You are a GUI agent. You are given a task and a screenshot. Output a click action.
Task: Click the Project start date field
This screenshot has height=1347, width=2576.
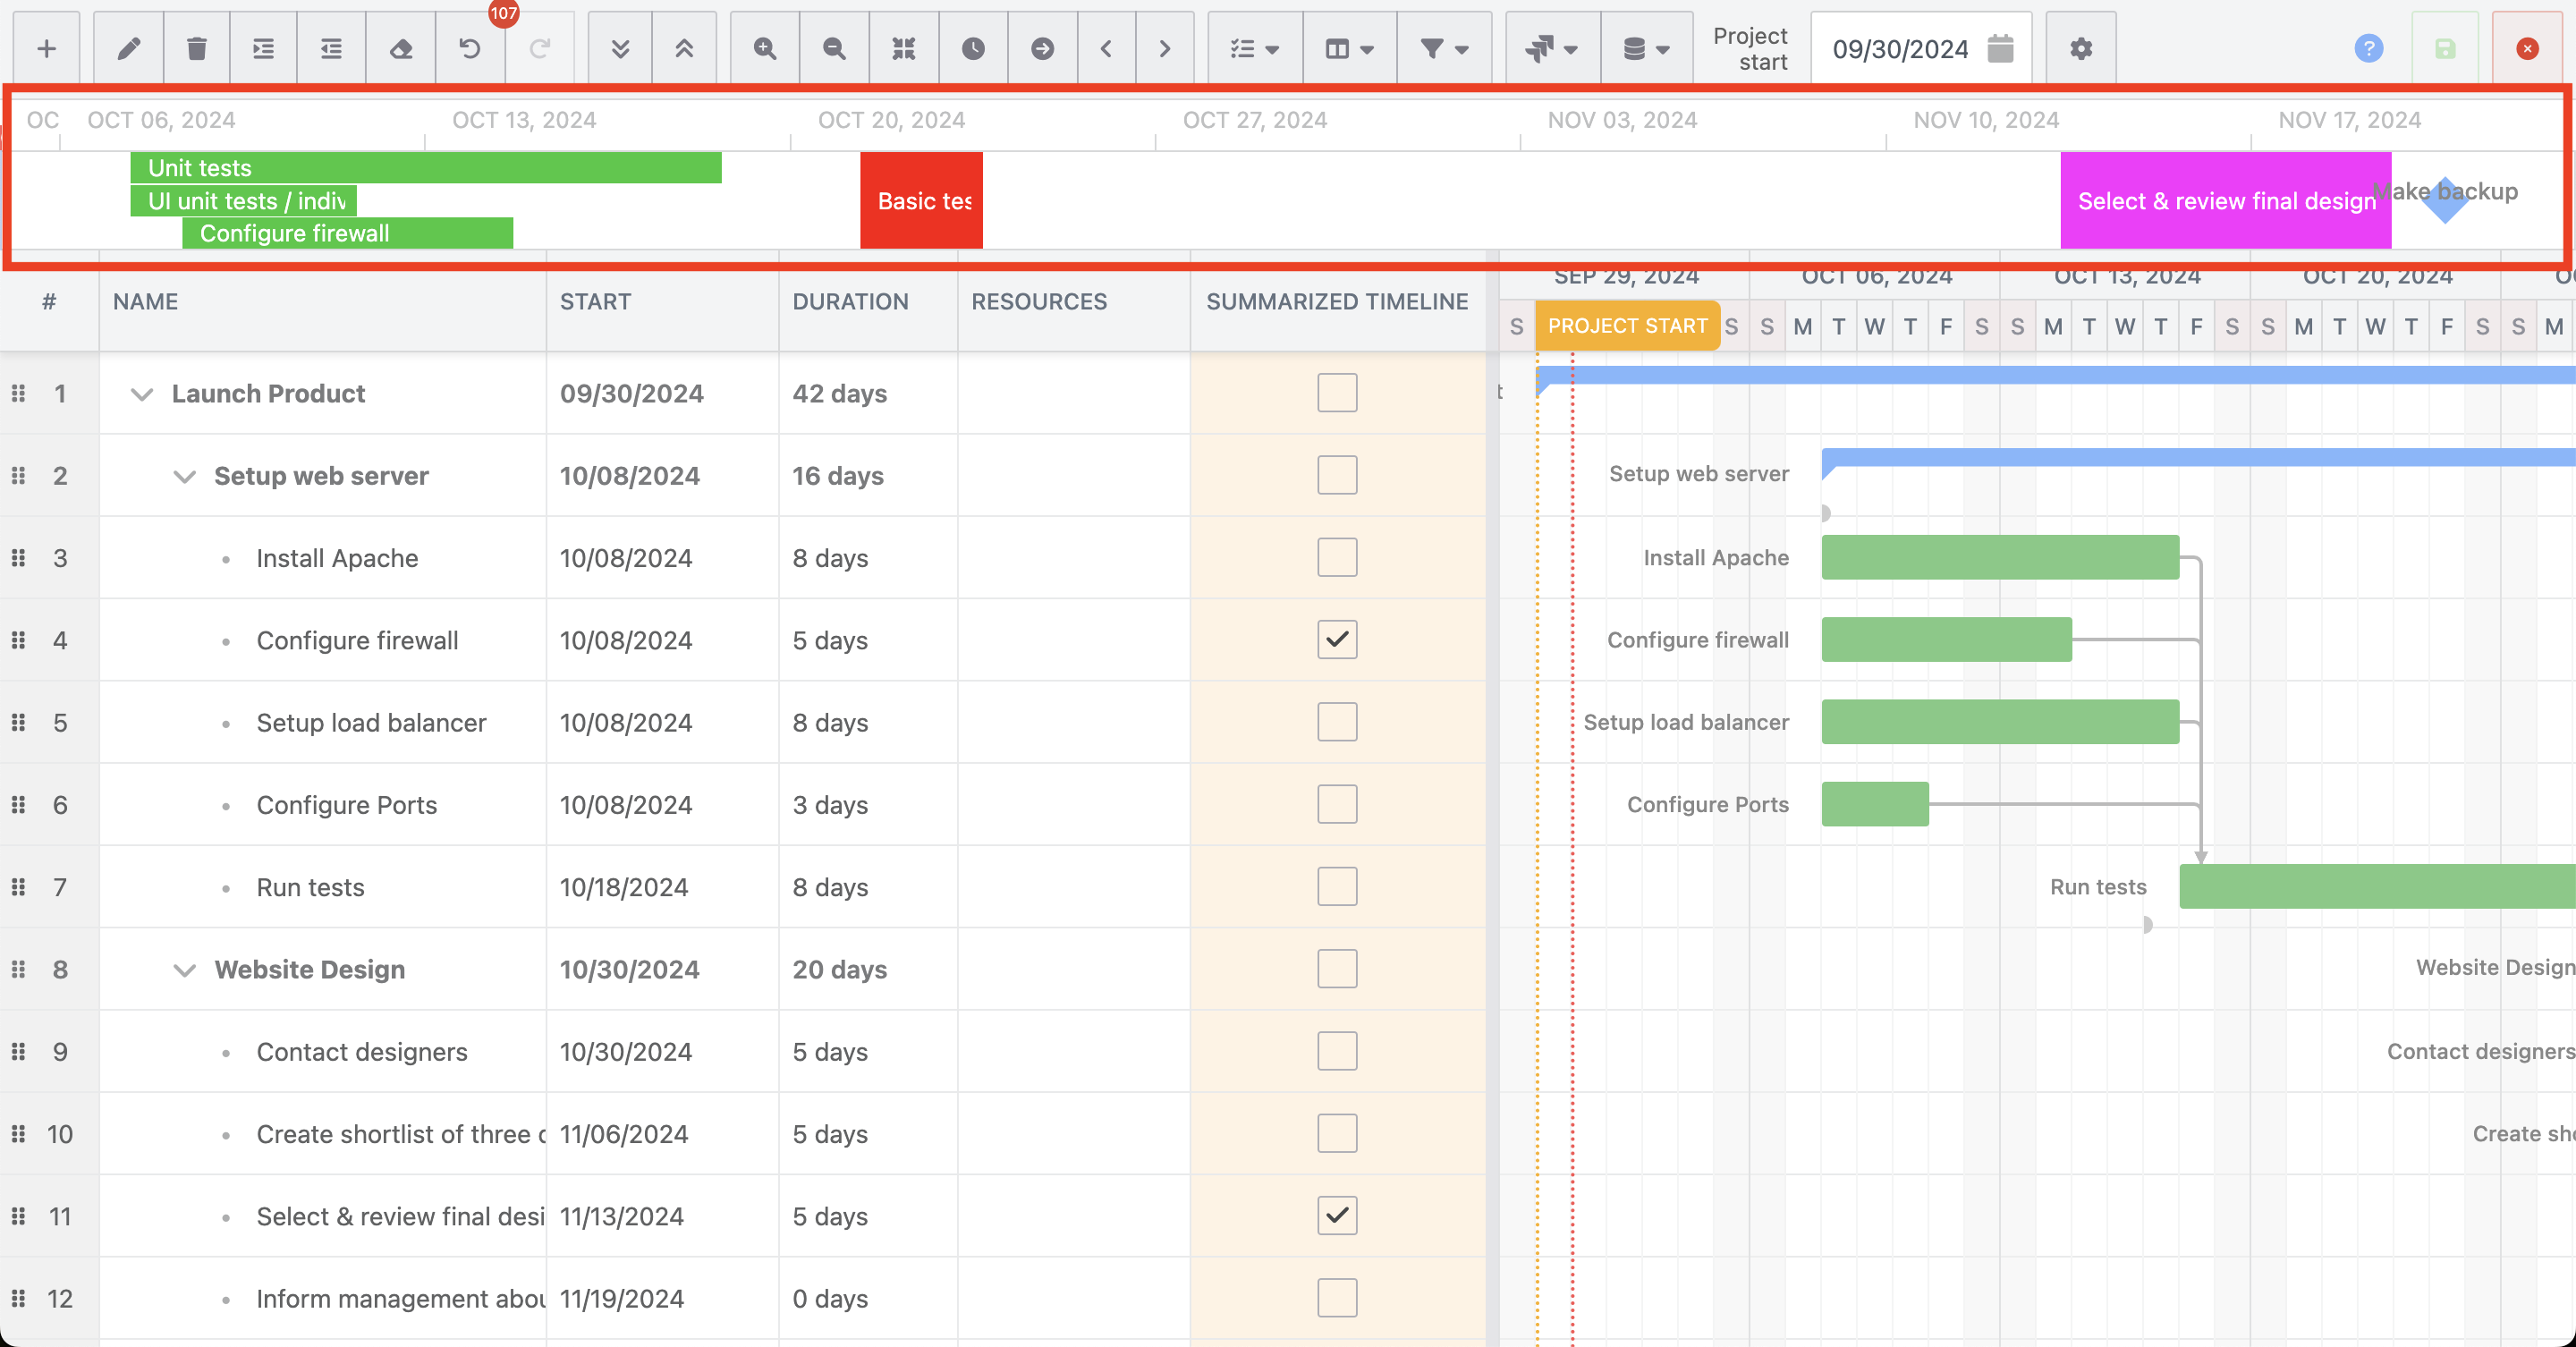click(1900, 48)
